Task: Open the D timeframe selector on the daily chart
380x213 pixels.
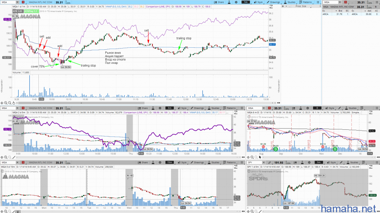Action: [x=317, y=108]
